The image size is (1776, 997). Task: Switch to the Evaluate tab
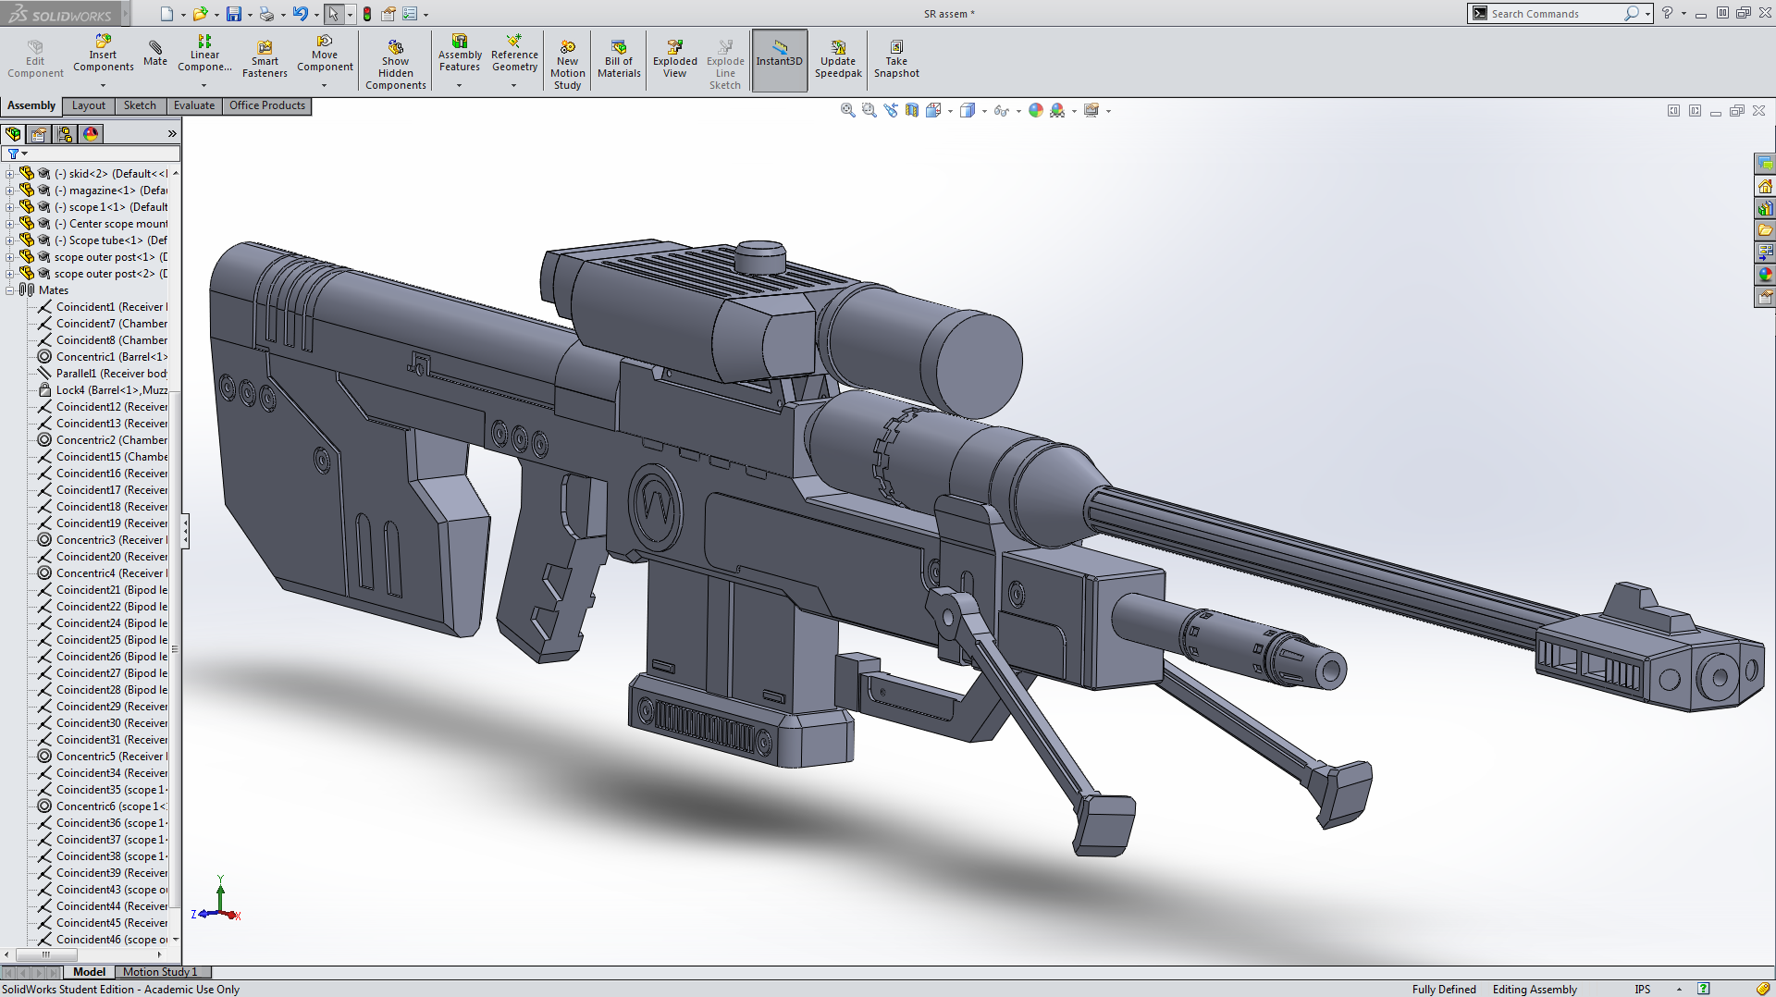(194, 105)
